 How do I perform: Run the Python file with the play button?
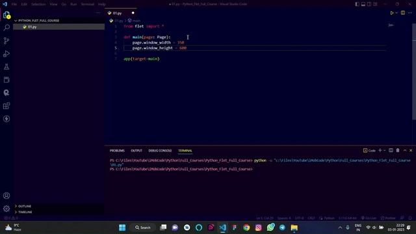(391, 13)
